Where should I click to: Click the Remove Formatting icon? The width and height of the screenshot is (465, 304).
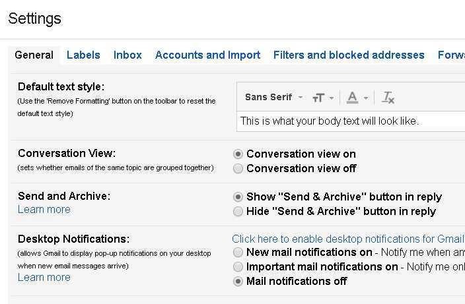click(x=388, y=98)
